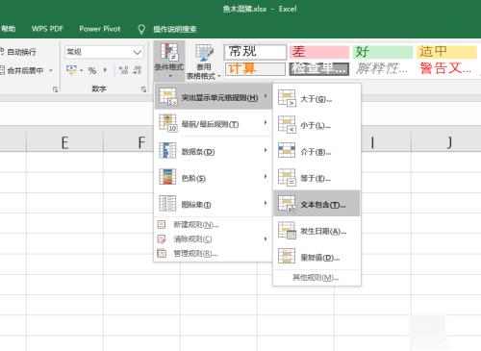Click the Color Scales icon
The image size is (481, 351).
tap(167, 177)
